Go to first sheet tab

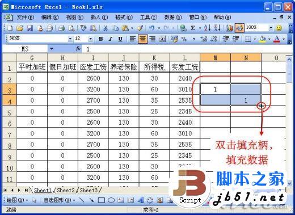coord(5,190)
